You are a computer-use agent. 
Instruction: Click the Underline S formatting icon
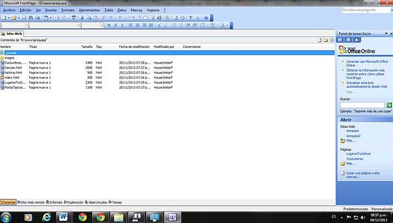[123, 25]
